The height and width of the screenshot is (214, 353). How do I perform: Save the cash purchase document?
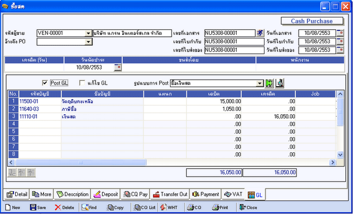[38, 207]
